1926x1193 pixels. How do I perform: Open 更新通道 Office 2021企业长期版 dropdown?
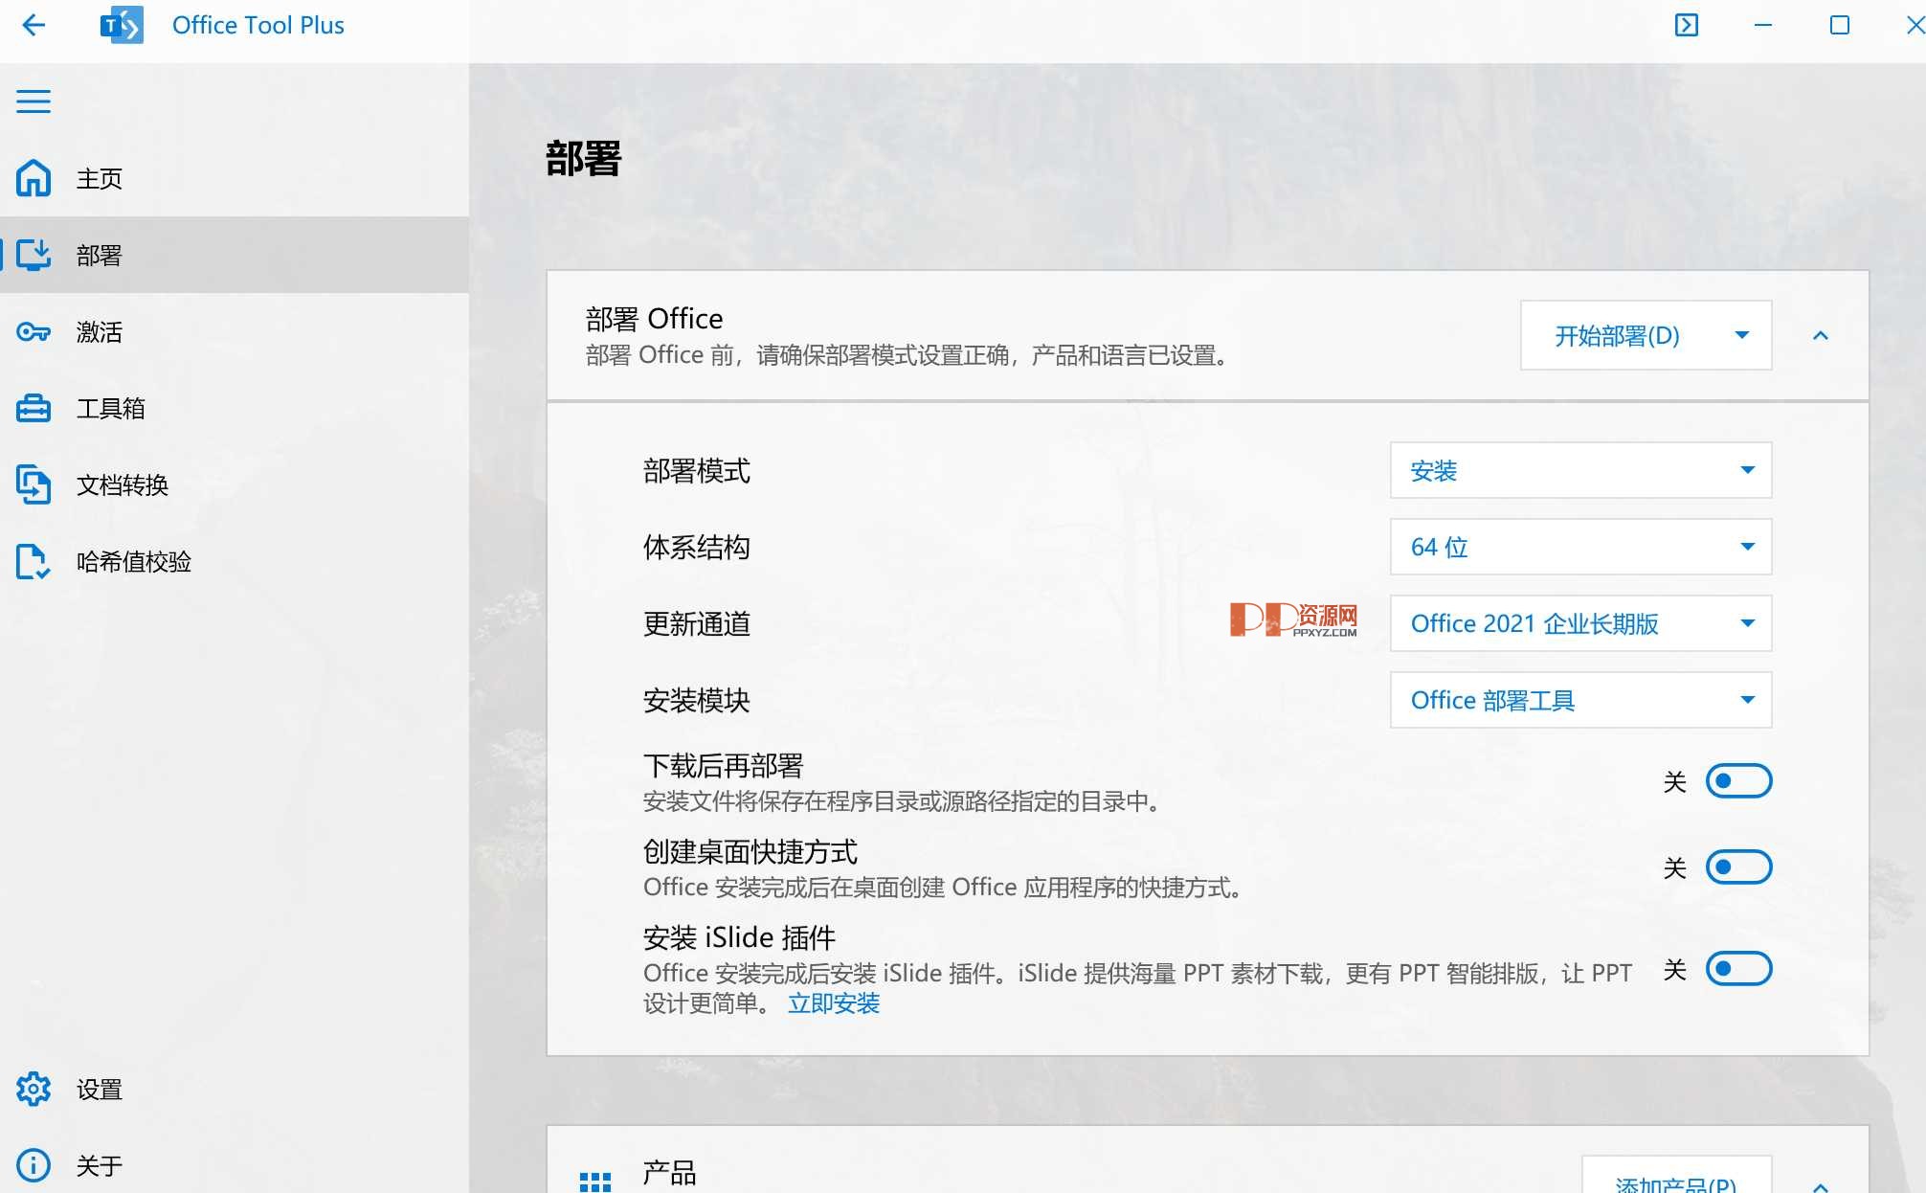pos(1580,624)
